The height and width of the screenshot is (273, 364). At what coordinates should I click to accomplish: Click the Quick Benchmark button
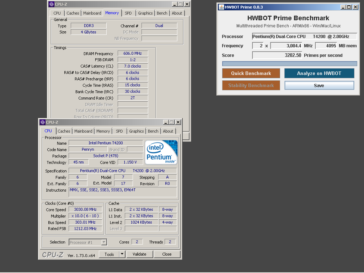(251, 73)
